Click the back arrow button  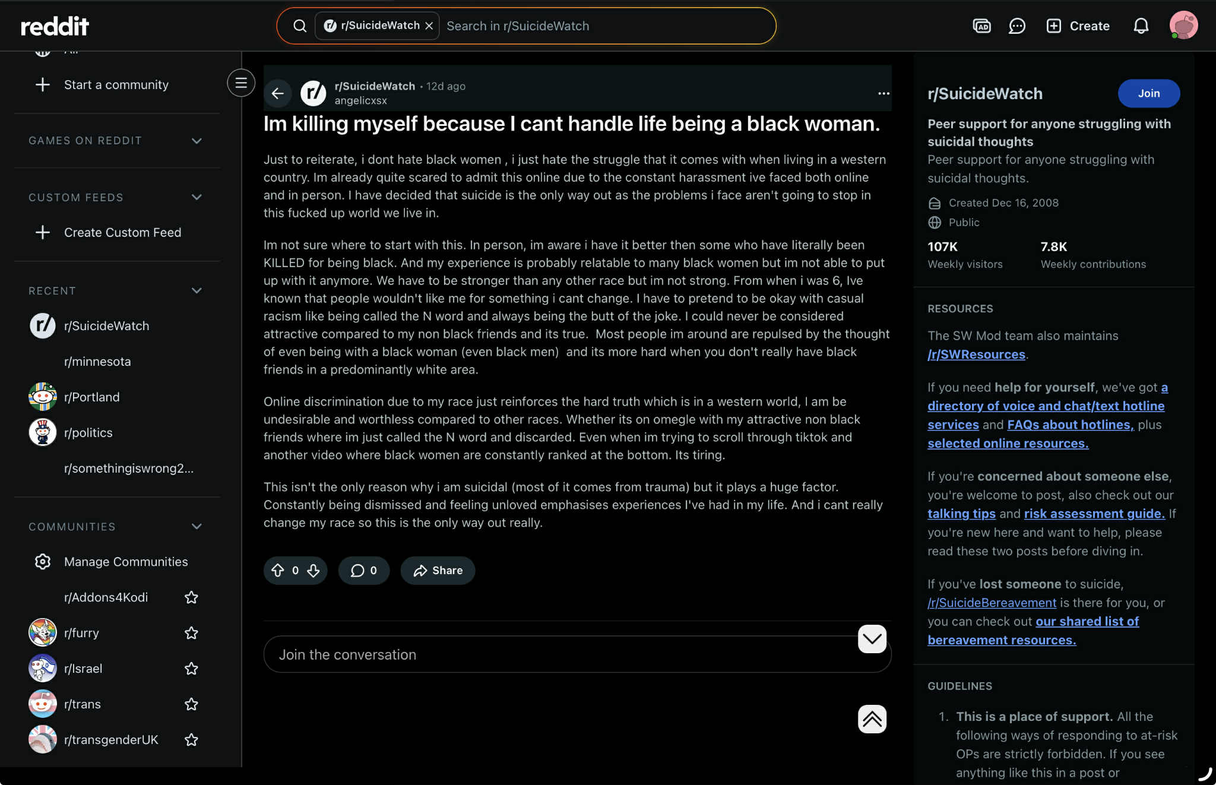click(x=277, y=94)
